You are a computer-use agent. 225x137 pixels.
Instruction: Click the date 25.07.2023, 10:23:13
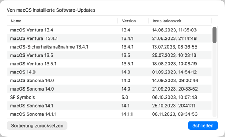[174, 55]
